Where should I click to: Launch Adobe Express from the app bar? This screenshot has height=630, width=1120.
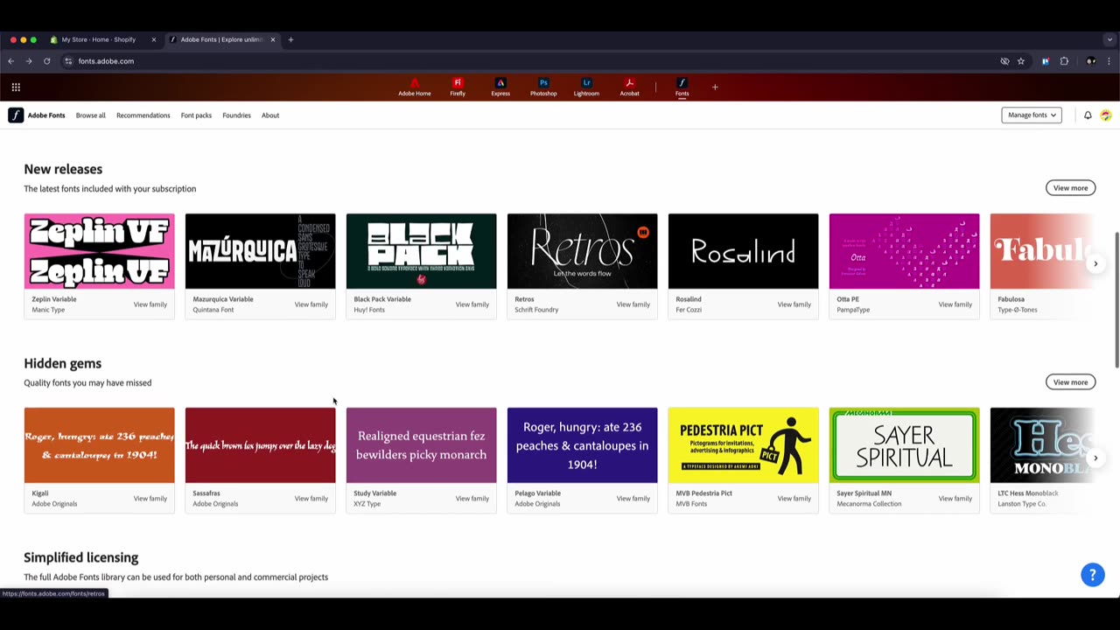500,87
